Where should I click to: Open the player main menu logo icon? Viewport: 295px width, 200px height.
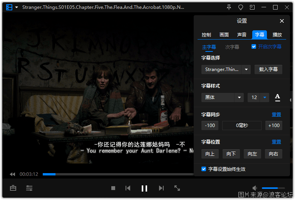pyautogui.click(x=9, y=7)
